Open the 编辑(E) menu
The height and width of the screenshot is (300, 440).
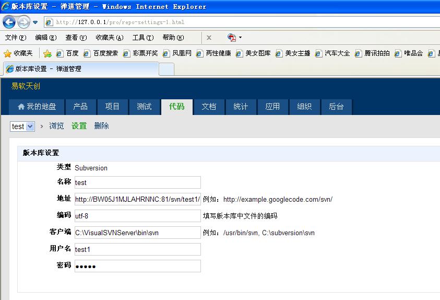(46, 37)
